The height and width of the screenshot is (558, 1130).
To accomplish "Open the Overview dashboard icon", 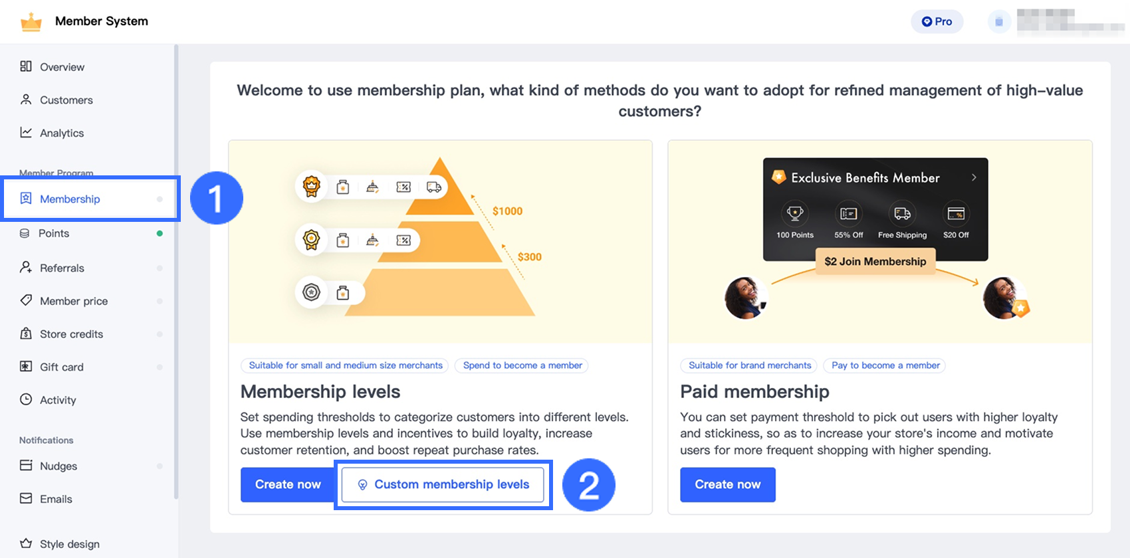I will (x=26, y=66).
